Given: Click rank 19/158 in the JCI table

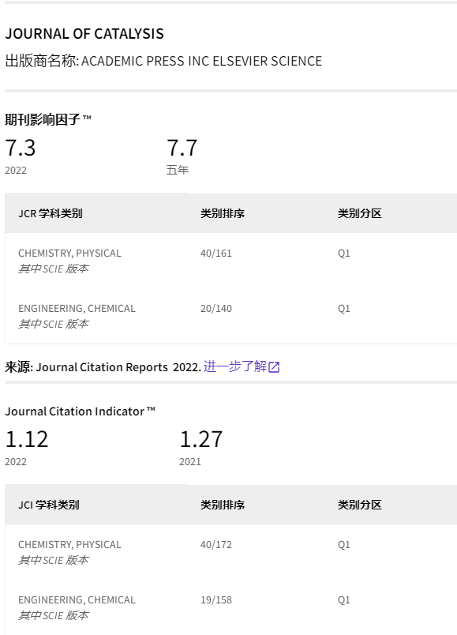Looking at the screenshot, I should point(216,600).
